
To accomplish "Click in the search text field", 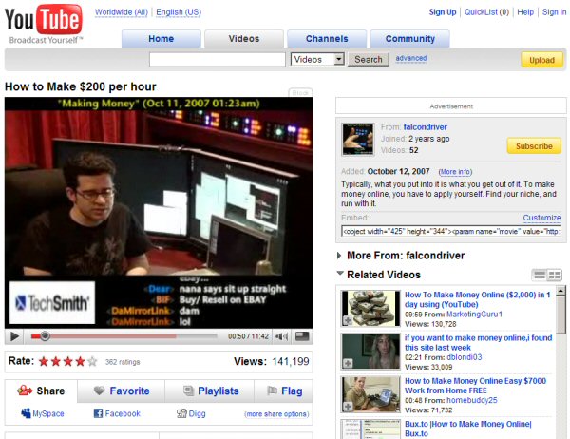I will point(218,59).
